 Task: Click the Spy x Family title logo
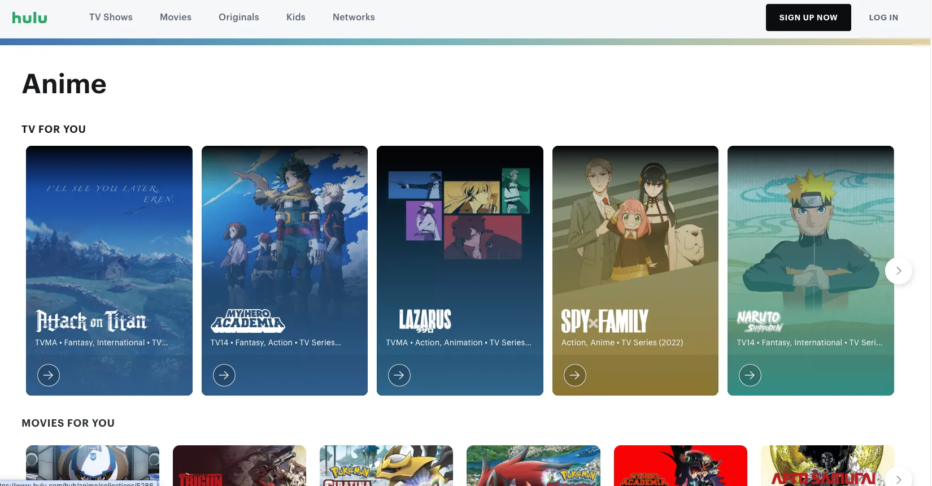(x=604, y=320)
